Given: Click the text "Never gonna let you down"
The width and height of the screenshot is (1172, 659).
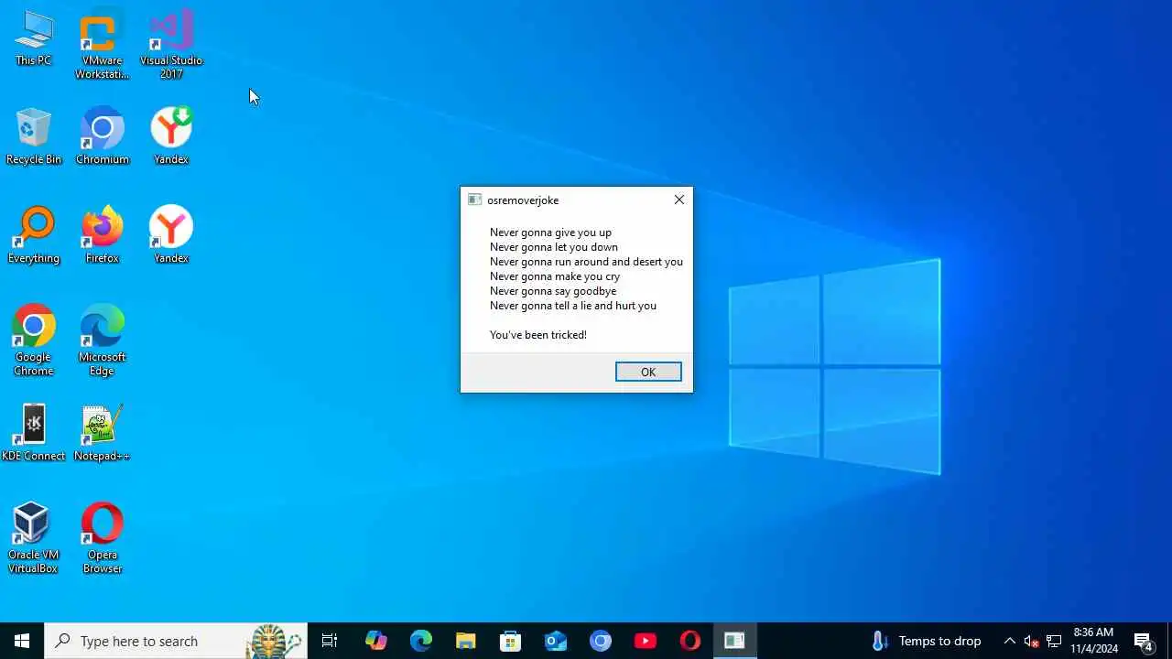Looking at the screenshot, I should (554, 247).
